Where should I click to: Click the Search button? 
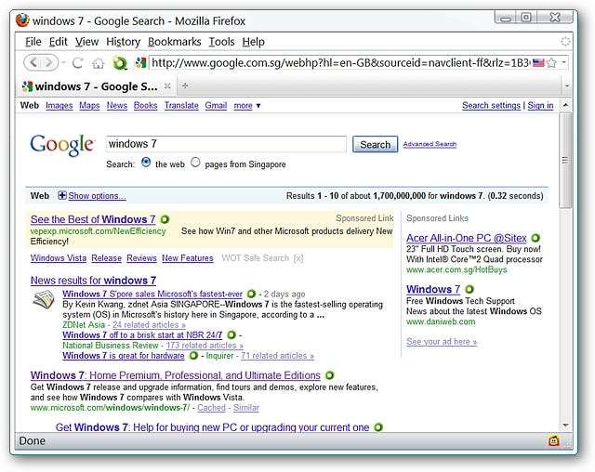click(375, 144)
